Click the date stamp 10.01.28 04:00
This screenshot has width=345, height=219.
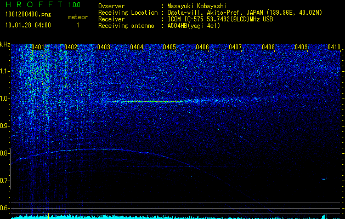coord(28,25)
